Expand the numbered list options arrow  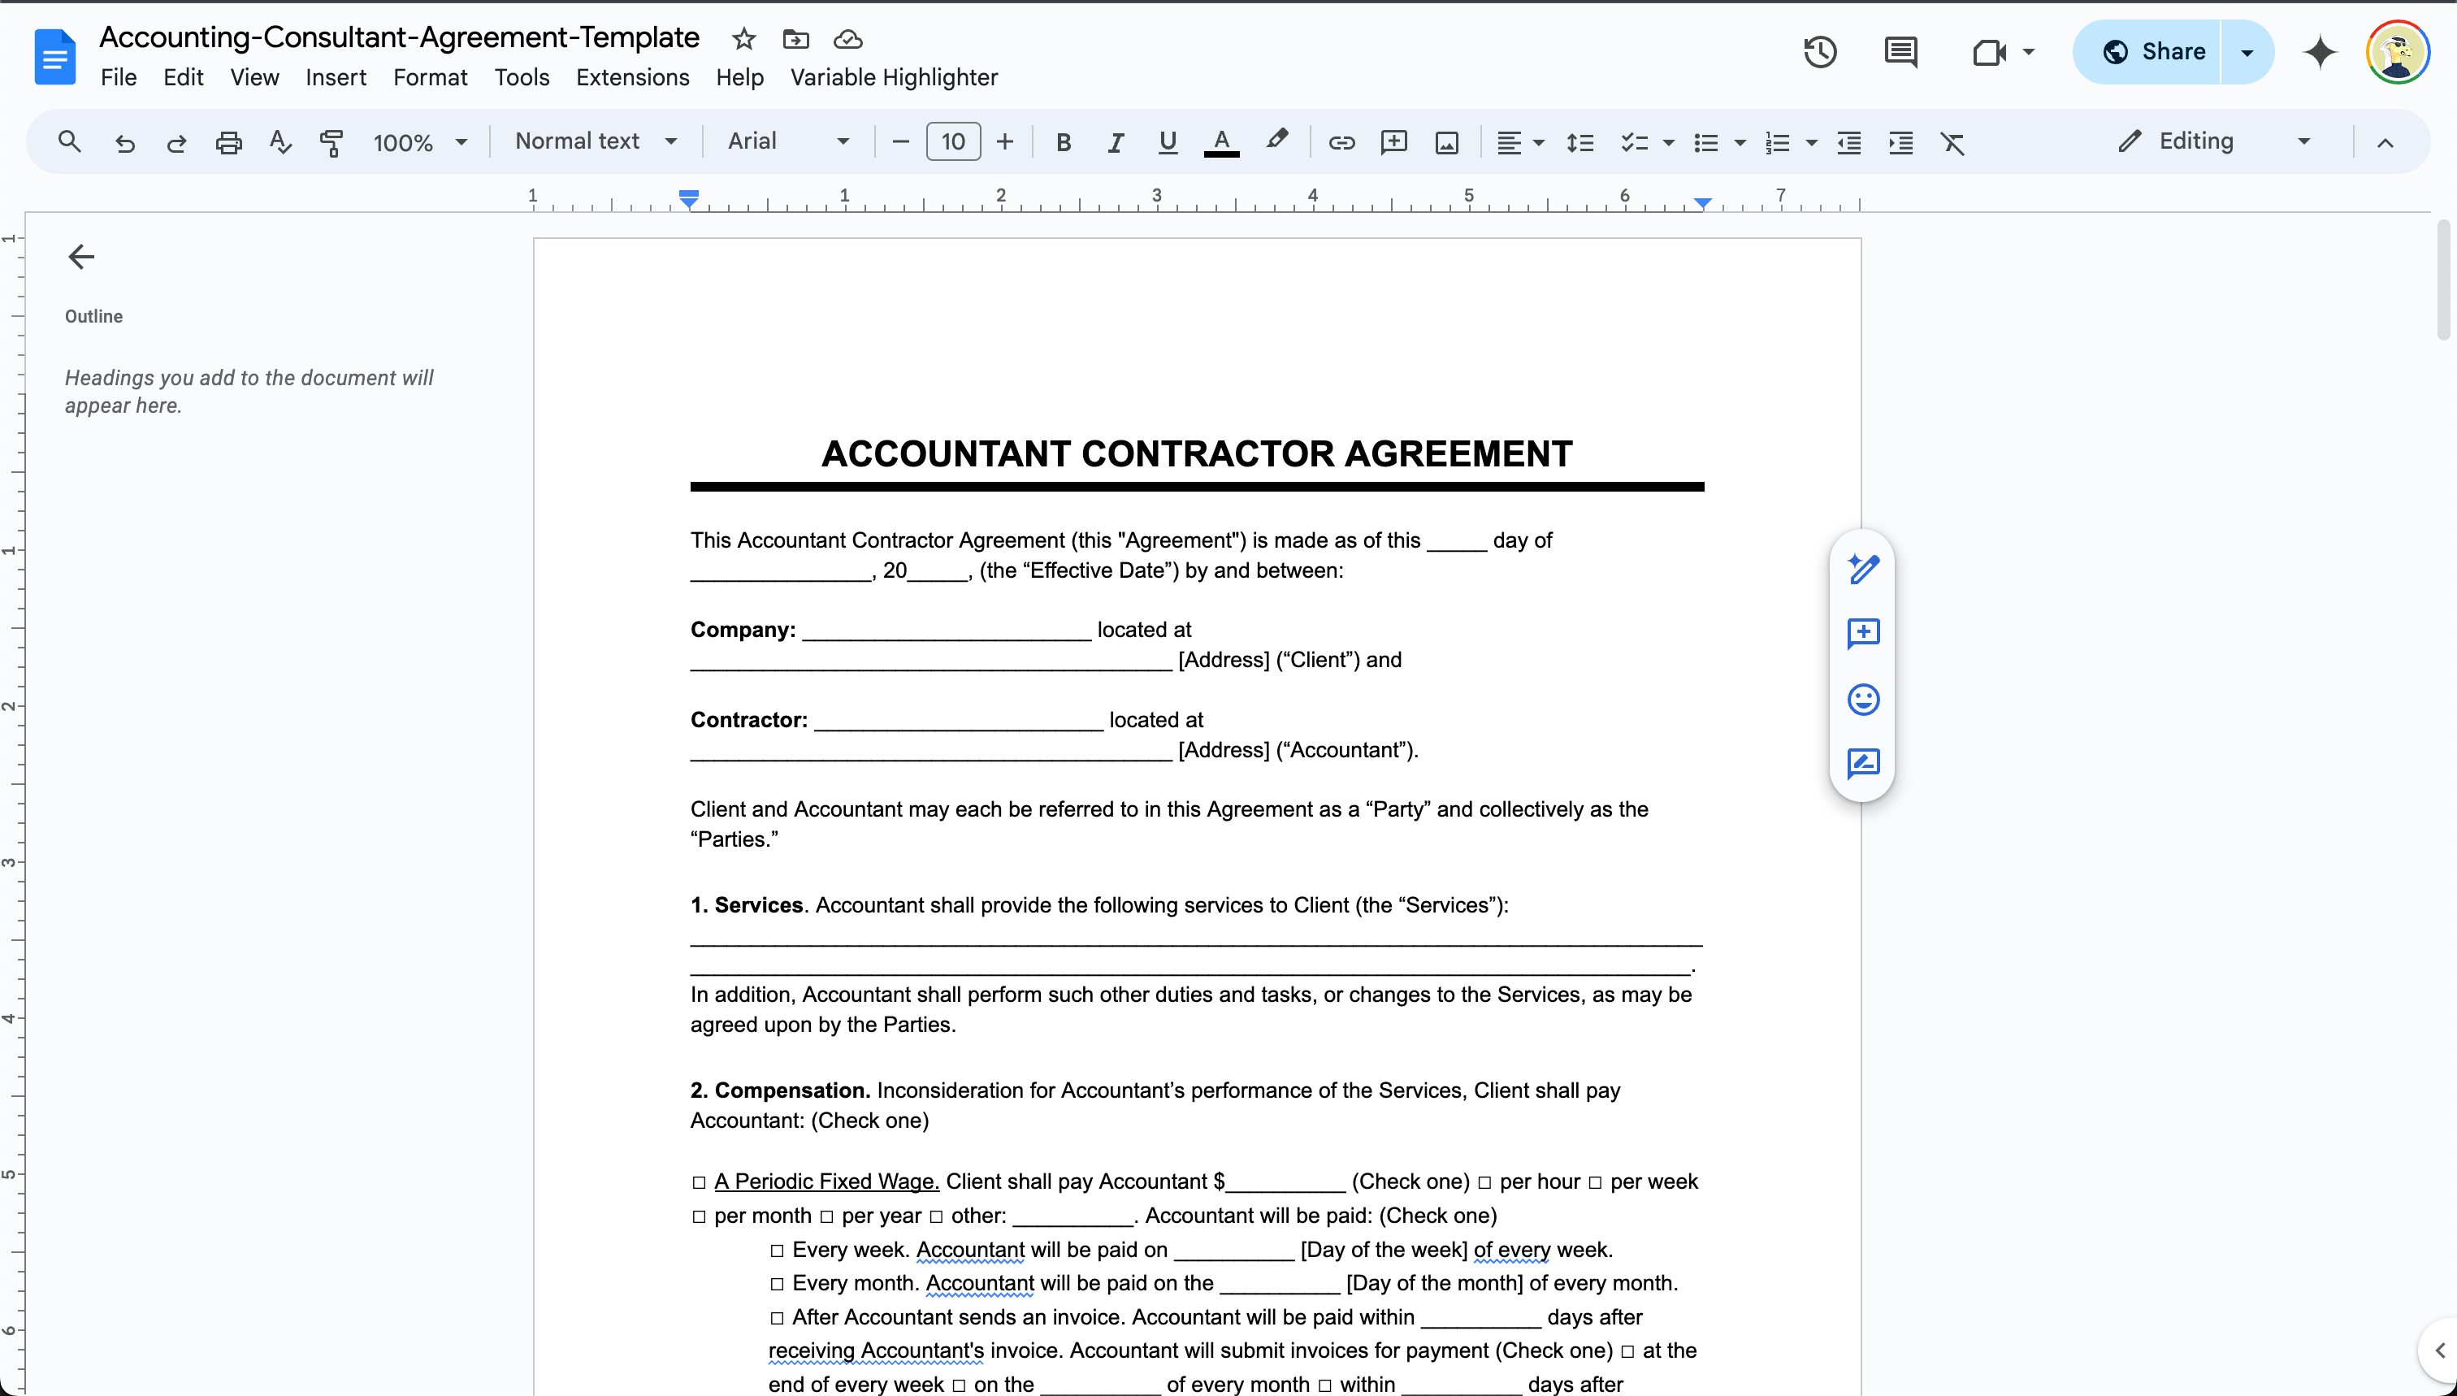click(x=1811, y=143)
